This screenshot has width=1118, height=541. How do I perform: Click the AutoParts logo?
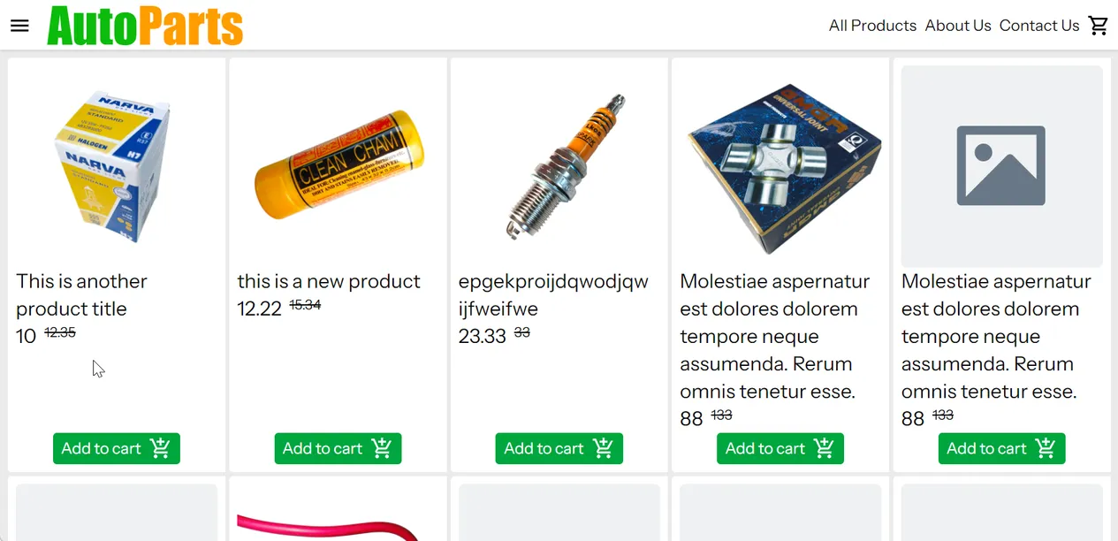(x=145, y=26)
